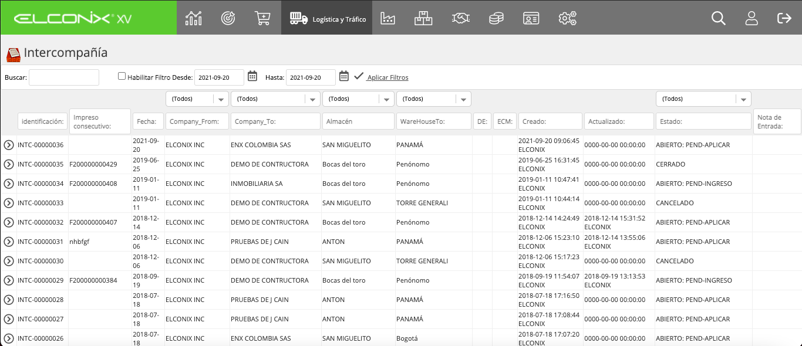Screen dimensions: 802x346
Task: Click the magnifying glass search icon
Action: point(719,18)
